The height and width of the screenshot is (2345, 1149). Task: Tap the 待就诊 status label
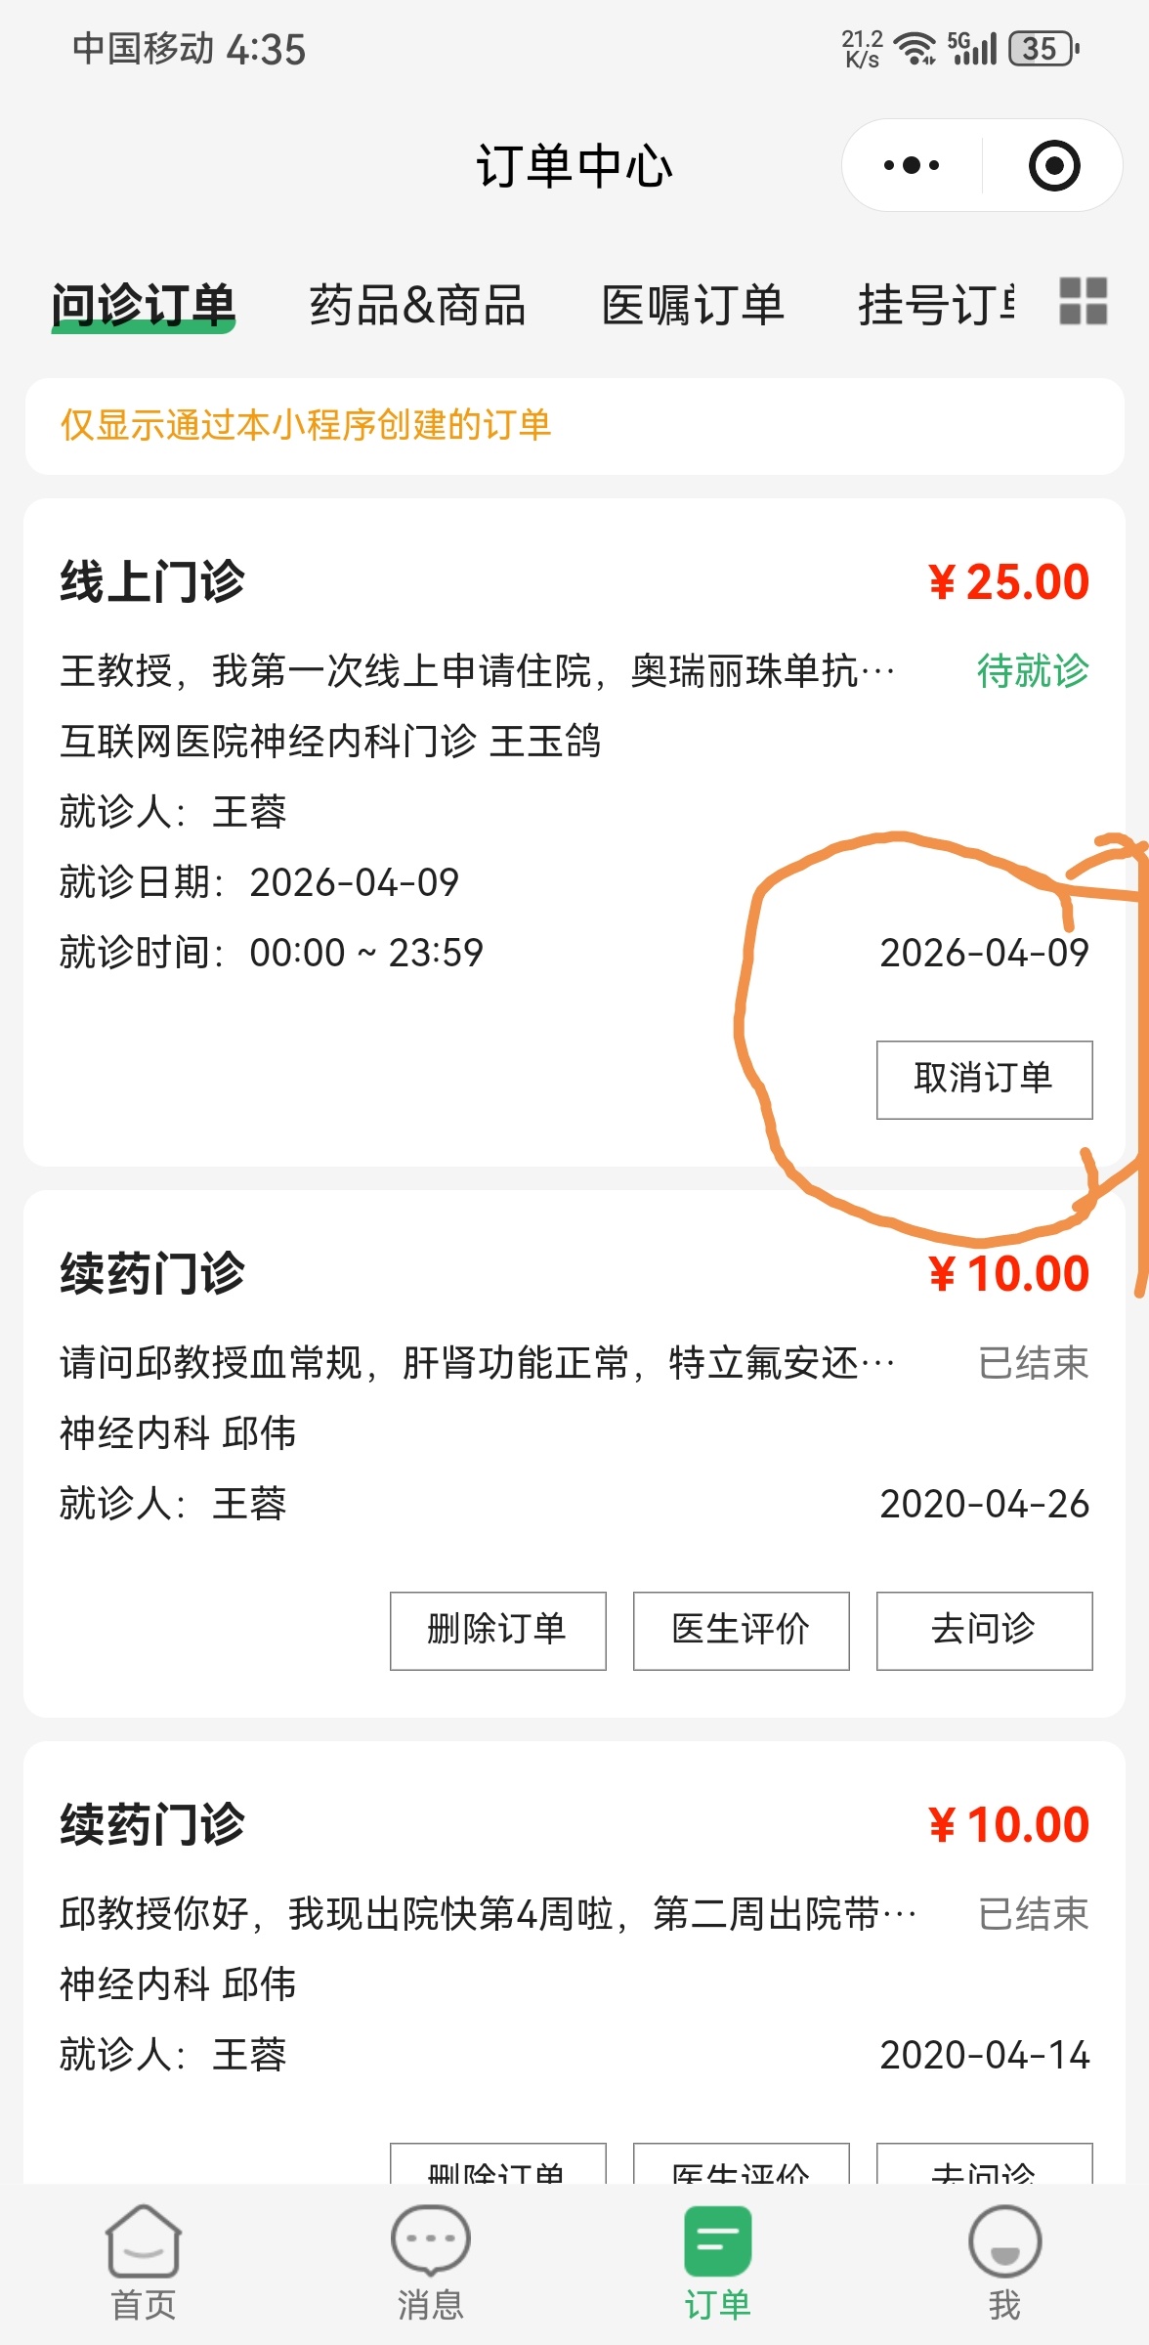[x=1033, y=671]
